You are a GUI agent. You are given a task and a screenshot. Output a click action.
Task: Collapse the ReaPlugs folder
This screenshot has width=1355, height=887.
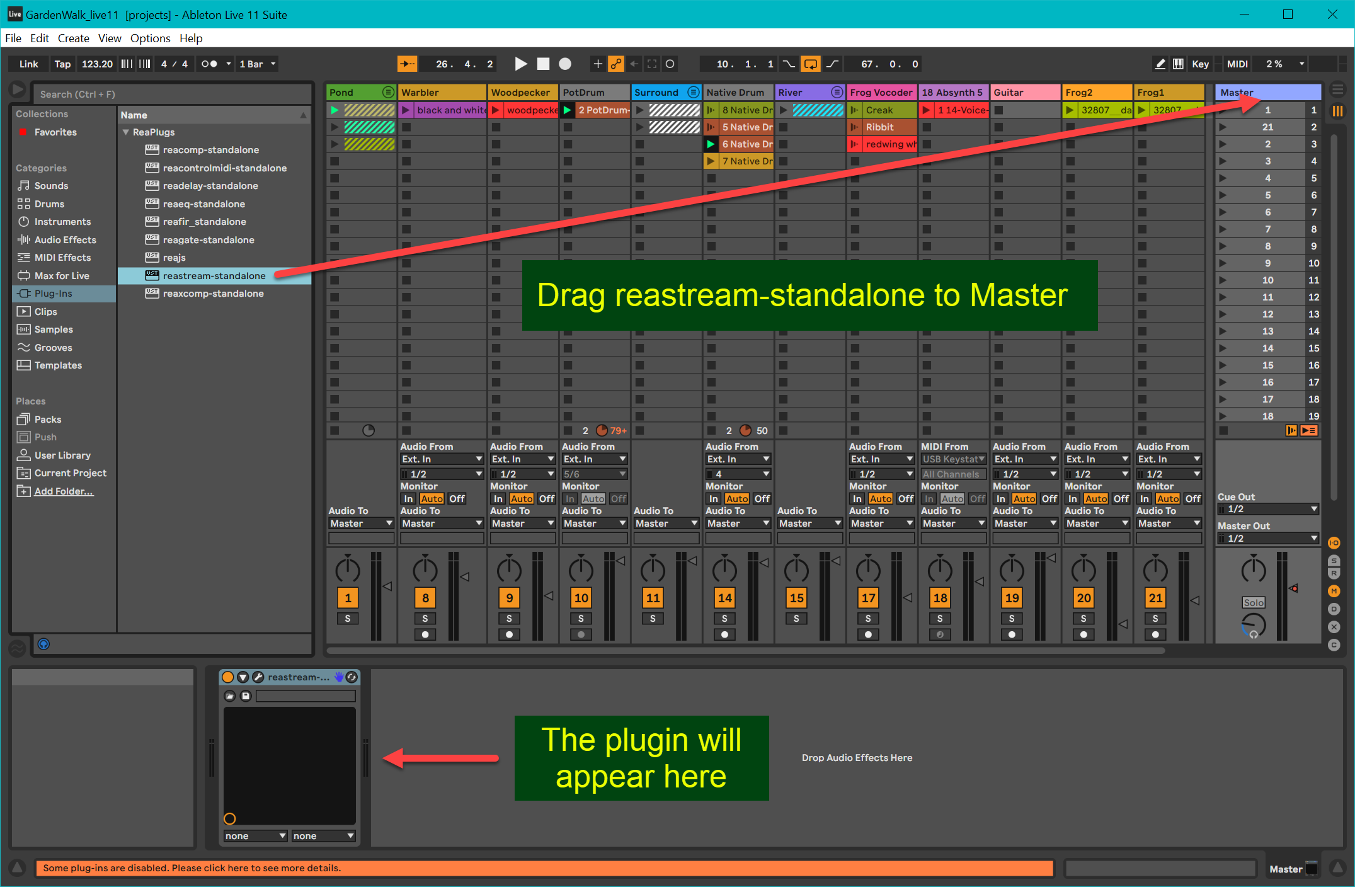tap(126, 132)
